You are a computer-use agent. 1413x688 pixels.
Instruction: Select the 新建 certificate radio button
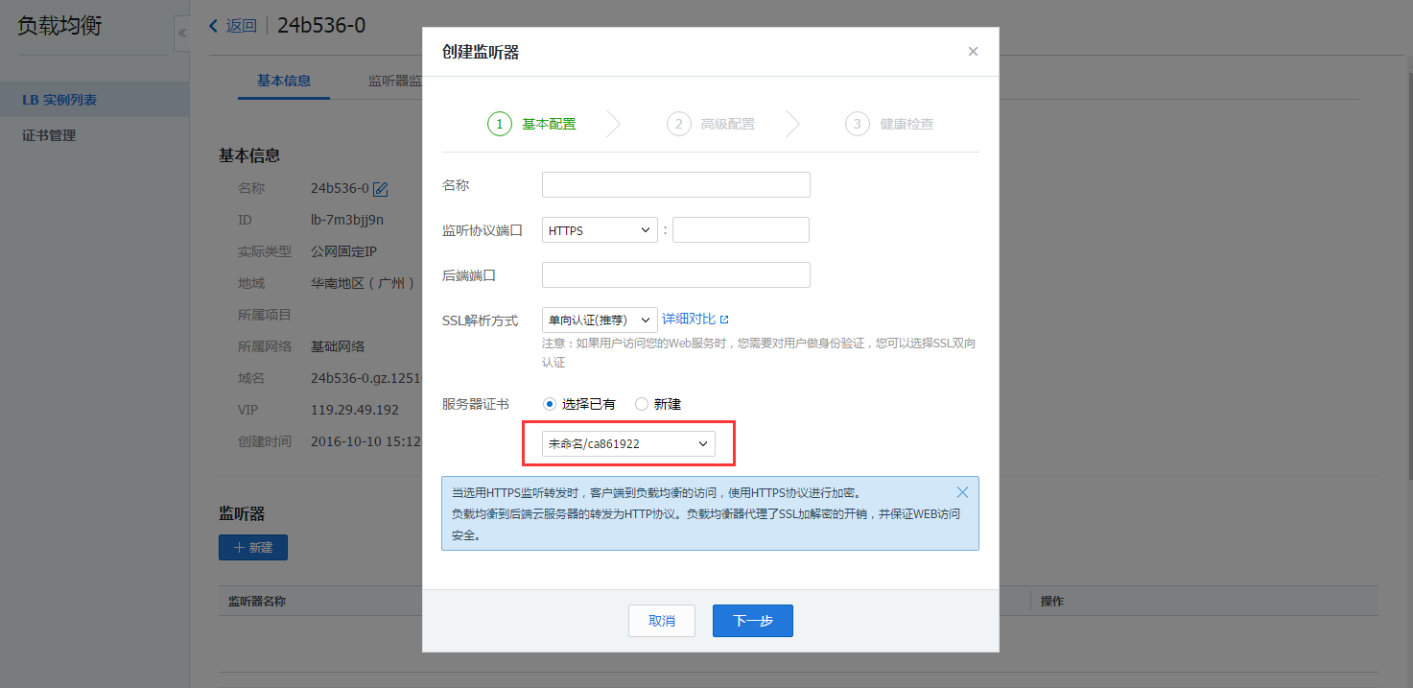coord(642,404)
